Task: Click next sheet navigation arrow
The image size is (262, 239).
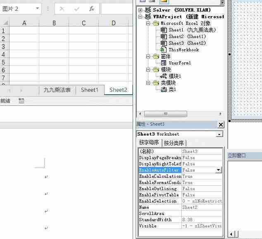Action: click(x=21, y=91)
